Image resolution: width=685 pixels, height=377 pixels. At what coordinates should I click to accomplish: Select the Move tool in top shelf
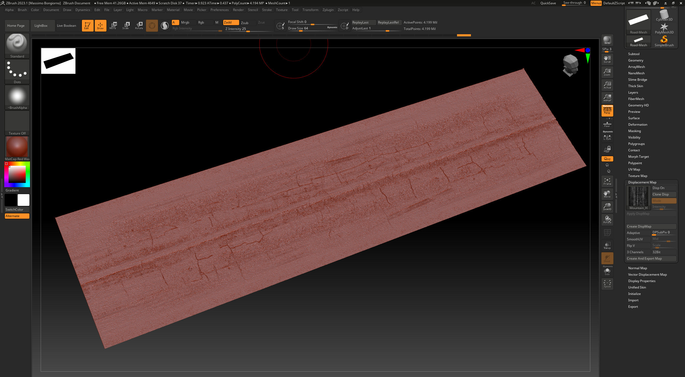pos(113,26)
